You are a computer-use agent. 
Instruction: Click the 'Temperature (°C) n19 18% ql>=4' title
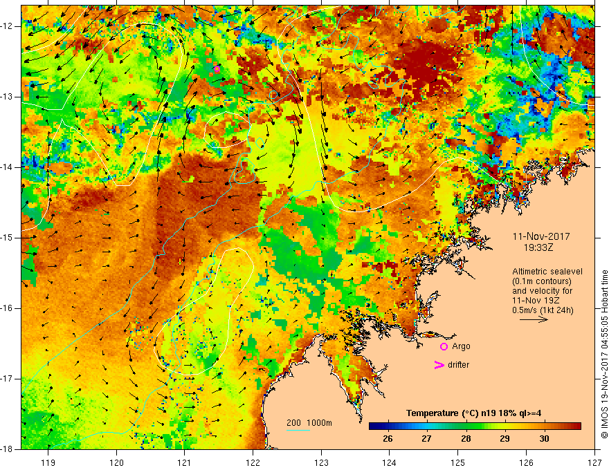[473, 413]
